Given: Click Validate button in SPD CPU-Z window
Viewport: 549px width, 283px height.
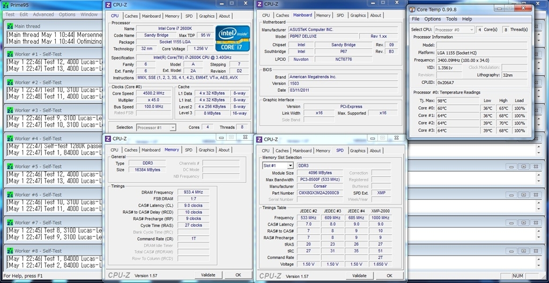Looking at the screenshot, I should (x=359, y=275).
